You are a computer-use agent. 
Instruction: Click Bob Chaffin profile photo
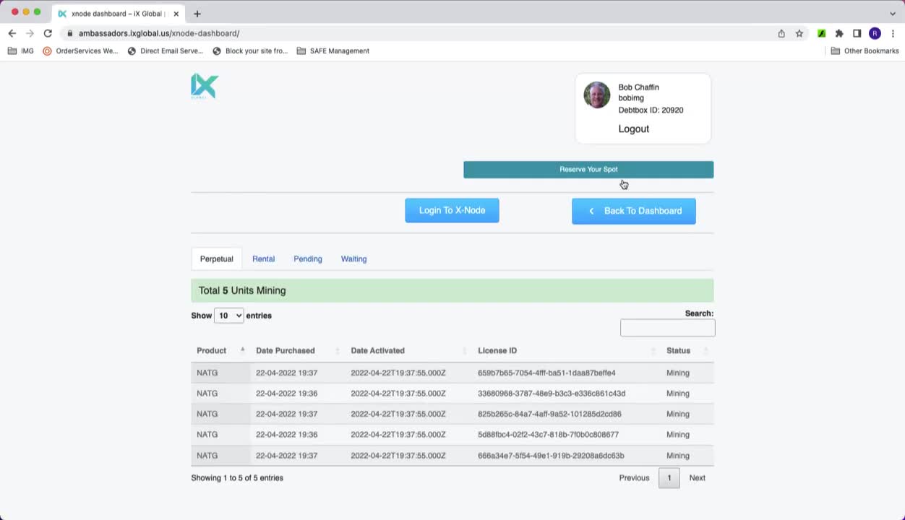pyautogui.click(x=597, y=95)
